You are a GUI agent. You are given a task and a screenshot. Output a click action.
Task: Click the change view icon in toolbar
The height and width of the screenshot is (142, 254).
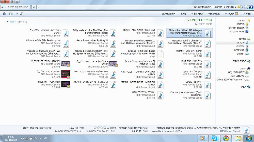click(x=21, y=14)
